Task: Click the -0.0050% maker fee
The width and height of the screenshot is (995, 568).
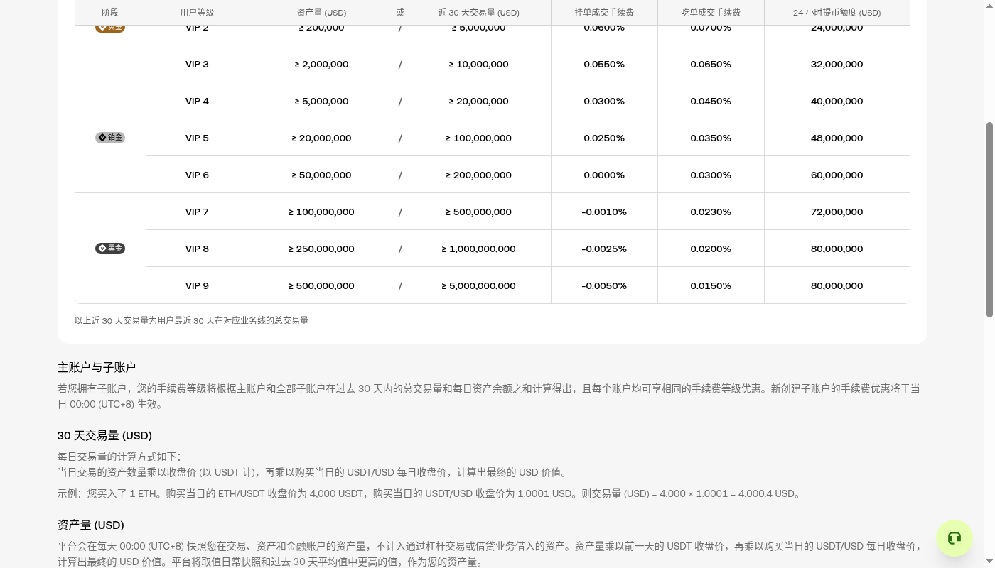Action: point(604,285)
